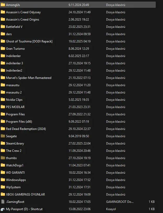Select the SteamLibrary name text

pyautogui.click(x=15, y=143)
